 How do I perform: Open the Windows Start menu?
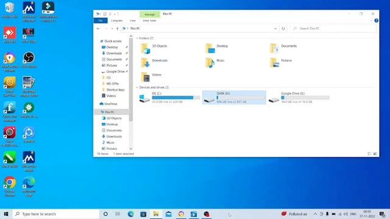6,214
